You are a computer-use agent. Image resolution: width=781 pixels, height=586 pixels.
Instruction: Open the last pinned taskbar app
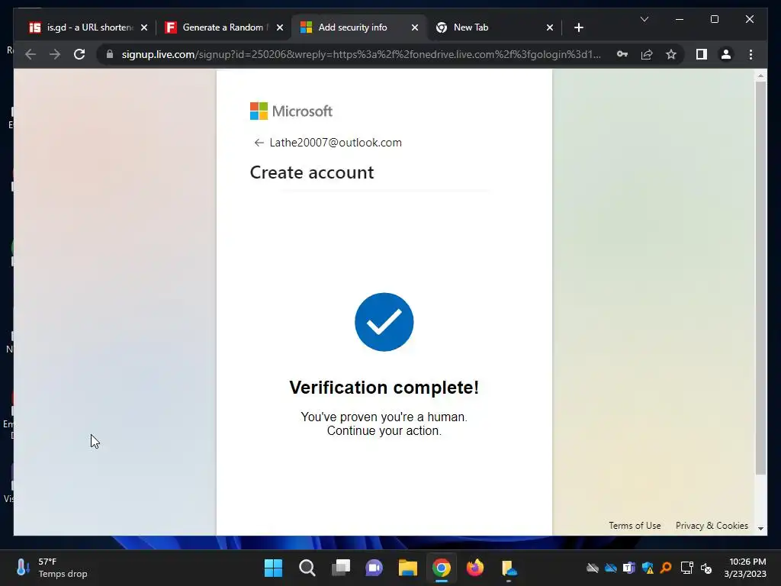point(509,568)
